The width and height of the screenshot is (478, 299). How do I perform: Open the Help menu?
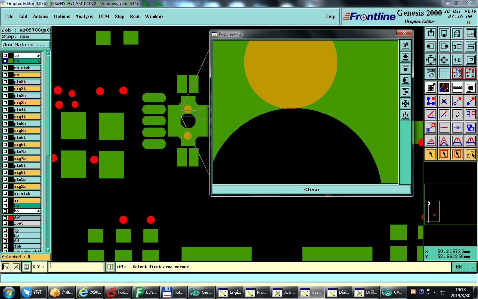[330, 16]
